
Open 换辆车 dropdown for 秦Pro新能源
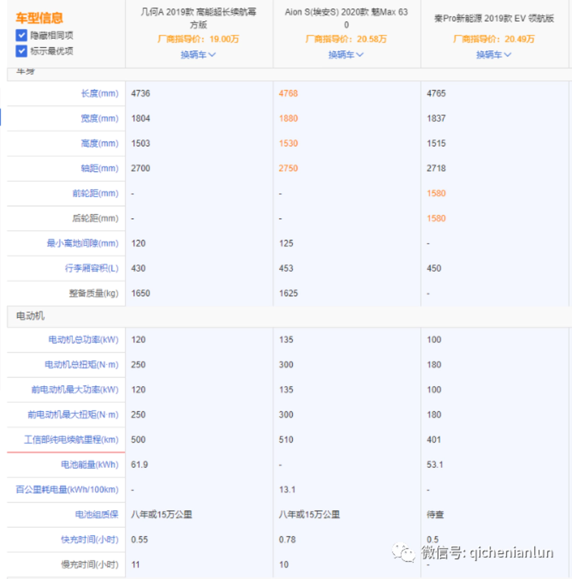[x=494, y=55]
